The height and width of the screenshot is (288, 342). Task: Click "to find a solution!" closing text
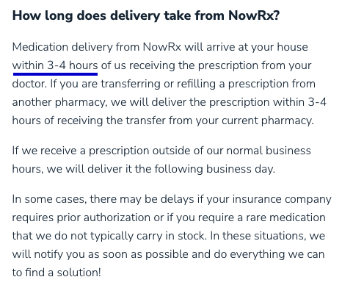click(57, 273)
